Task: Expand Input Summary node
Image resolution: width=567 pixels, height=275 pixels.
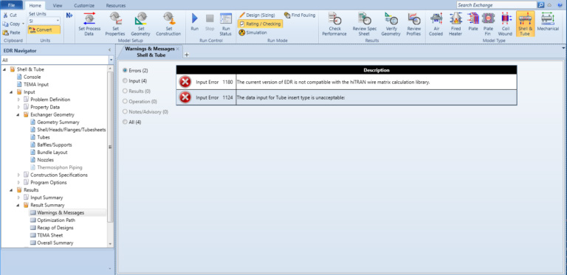Action: (18, 198)
